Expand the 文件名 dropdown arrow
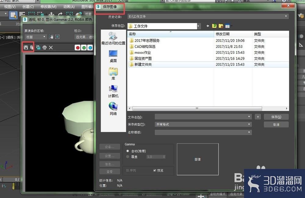The width and height of the screenshot is (305, 198). click(x=249, y=117)
